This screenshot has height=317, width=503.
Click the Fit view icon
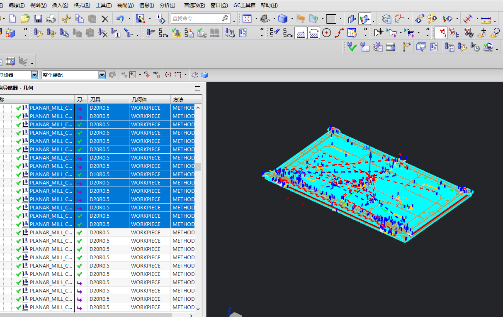247,19
